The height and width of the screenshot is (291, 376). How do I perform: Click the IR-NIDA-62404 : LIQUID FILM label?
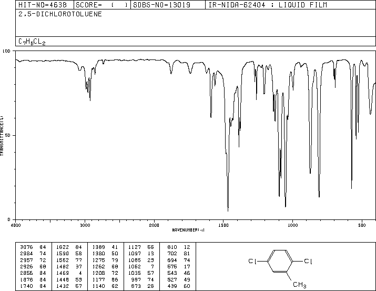point(268,5)
